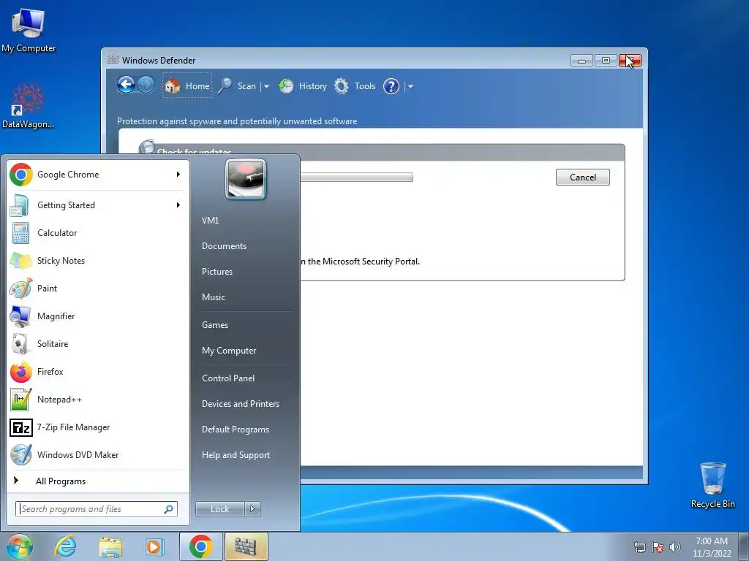749x561 pixels.
Task: Close the Windows Defender window
Action: pyautogui.click(x=630, y=61)
